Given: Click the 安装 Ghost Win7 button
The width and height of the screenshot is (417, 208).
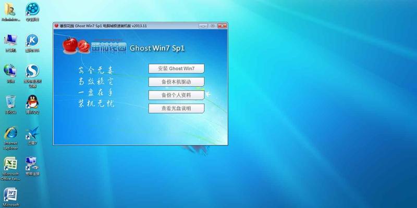Looking at the screenshot, I should 176,69.
